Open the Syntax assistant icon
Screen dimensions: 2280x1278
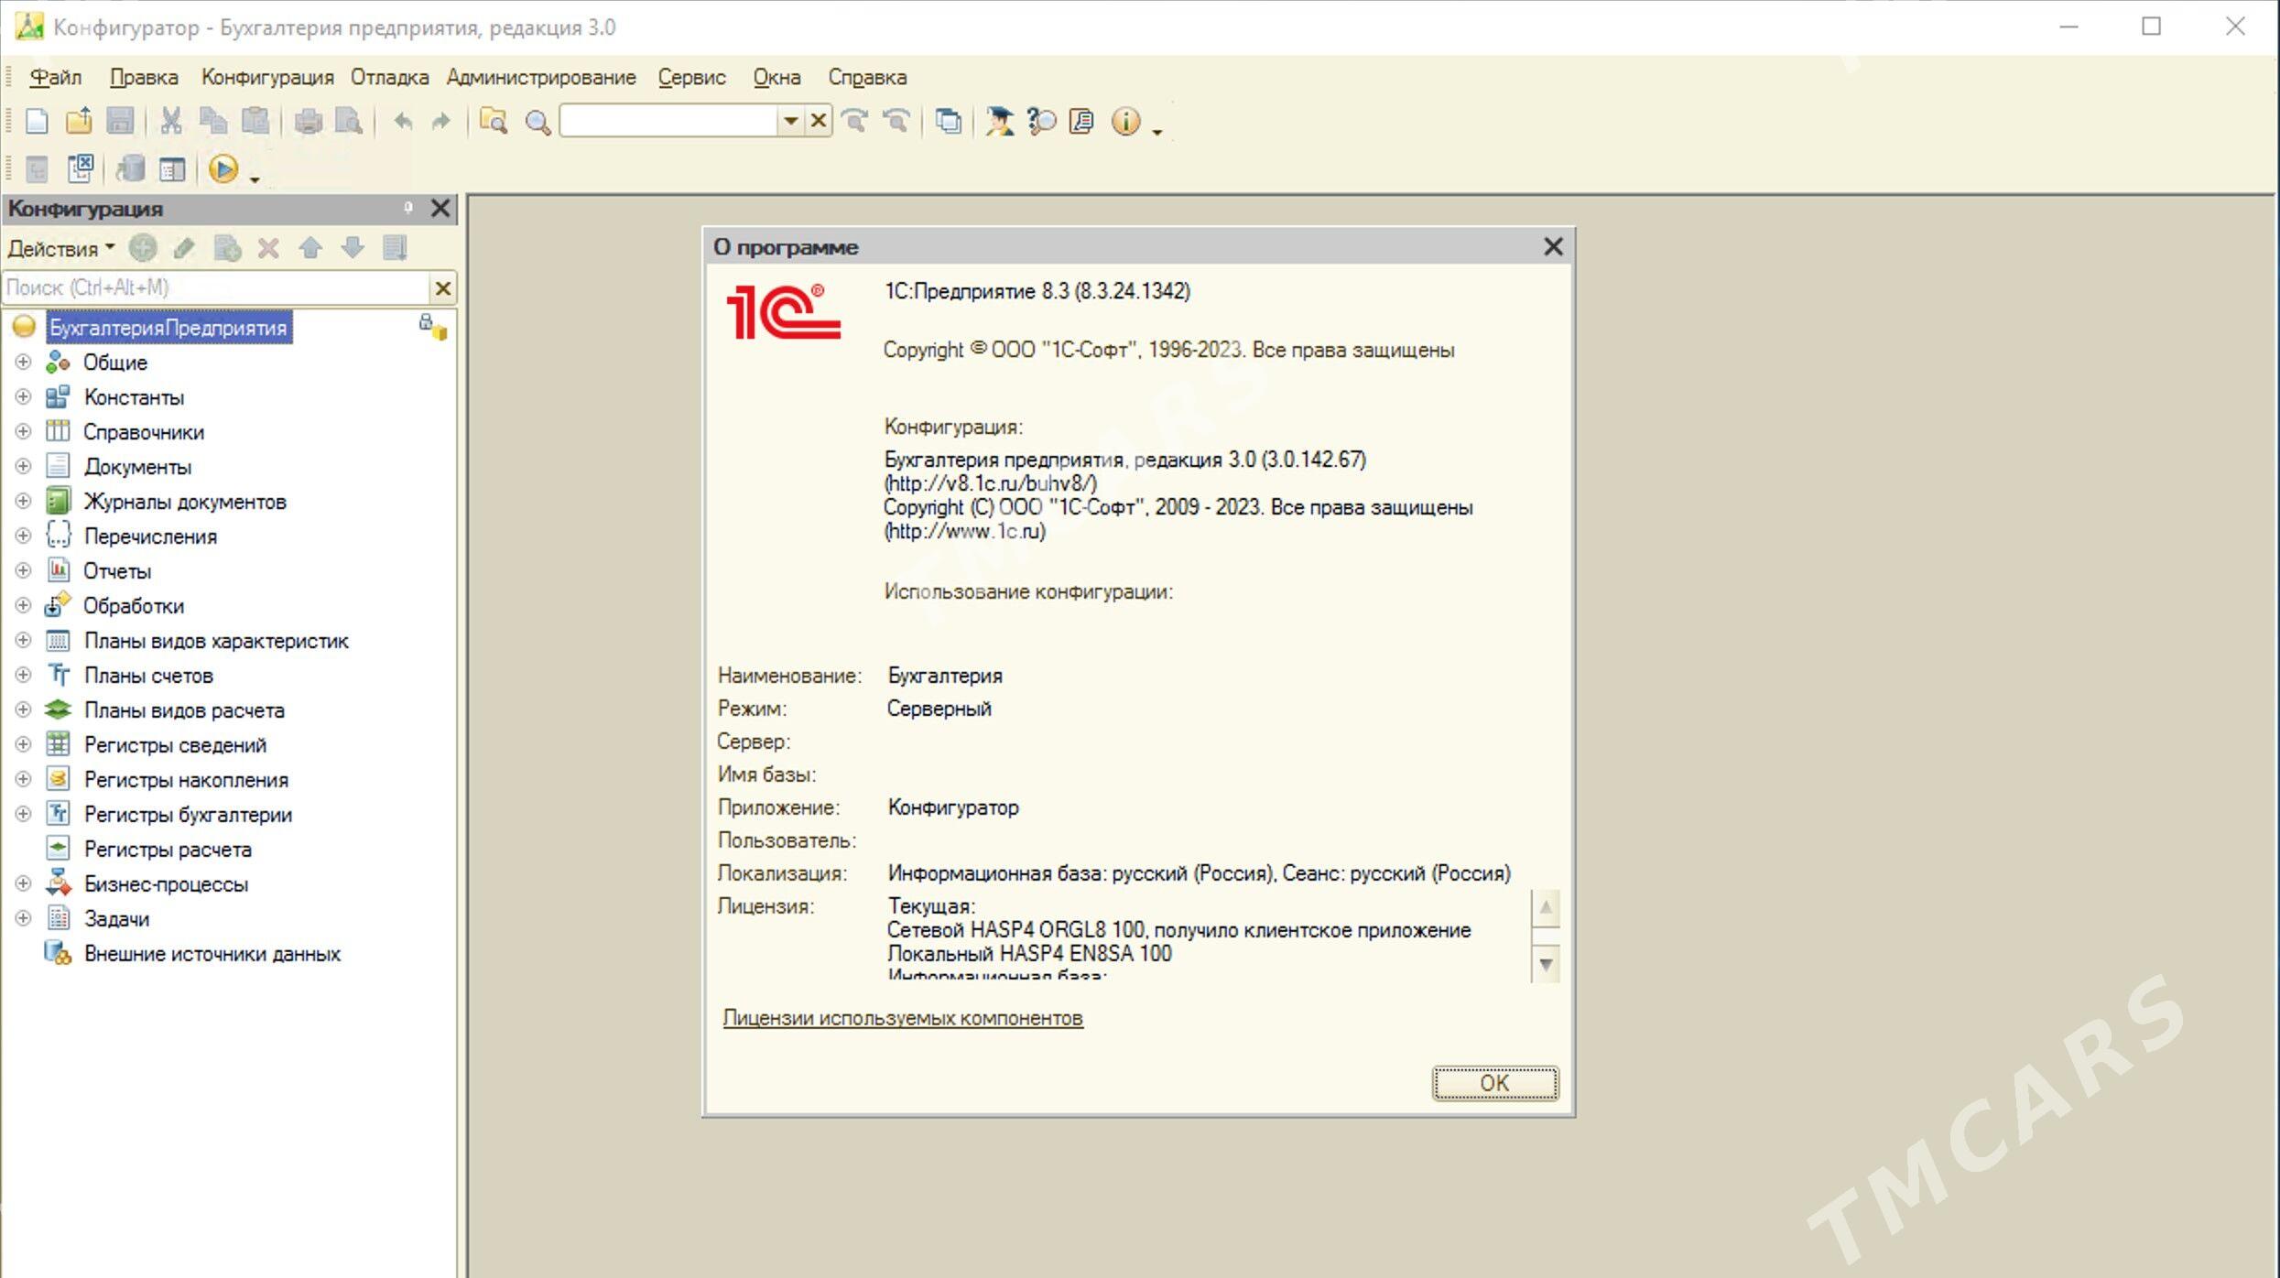pos(999,121)
